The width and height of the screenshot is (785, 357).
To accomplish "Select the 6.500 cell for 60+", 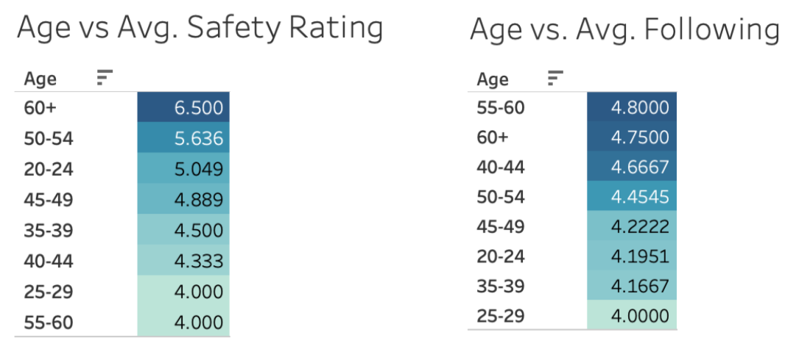I will coord(184,107).
